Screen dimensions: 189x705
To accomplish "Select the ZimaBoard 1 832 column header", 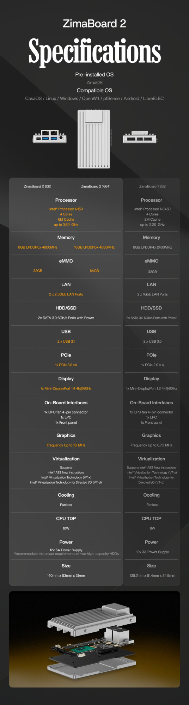I will coord(152,186).
